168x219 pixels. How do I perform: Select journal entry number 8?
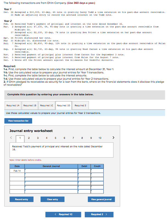82,138
